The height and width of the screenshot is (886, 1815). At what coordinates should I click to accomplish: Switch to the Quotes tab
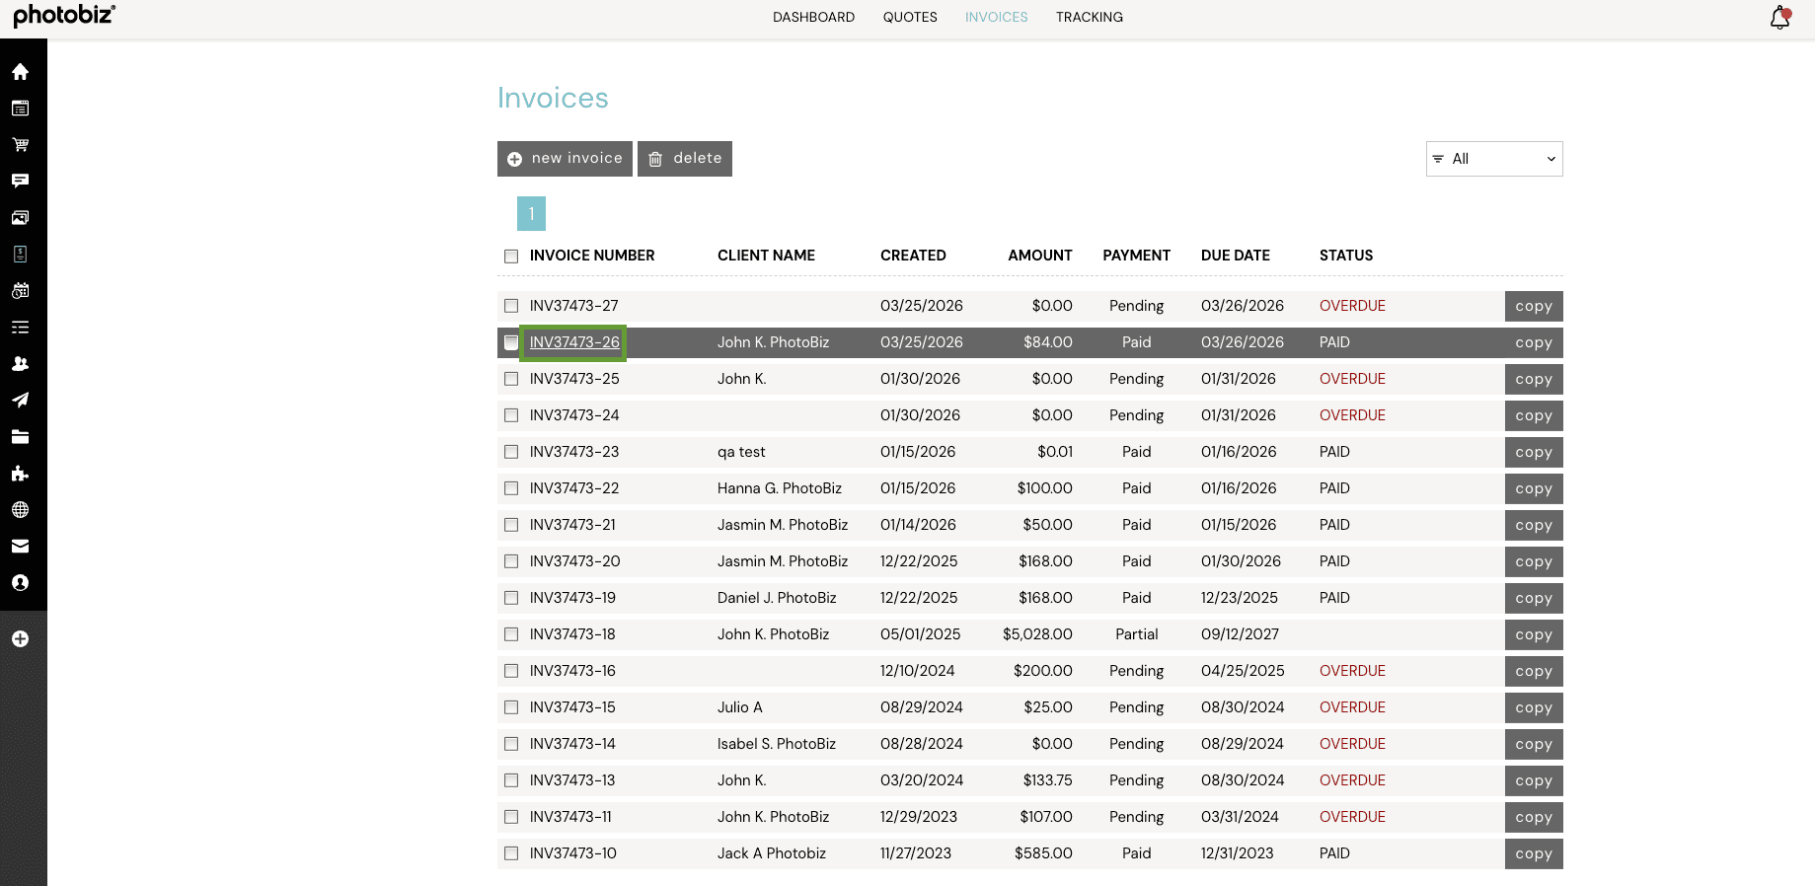coord(910,17)
